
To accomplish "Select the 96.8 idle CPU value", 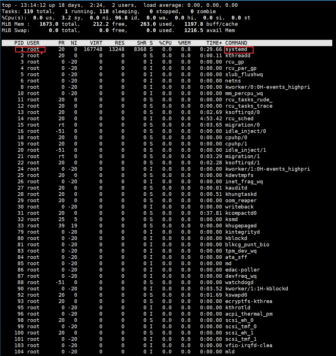I will coord(121,18).
